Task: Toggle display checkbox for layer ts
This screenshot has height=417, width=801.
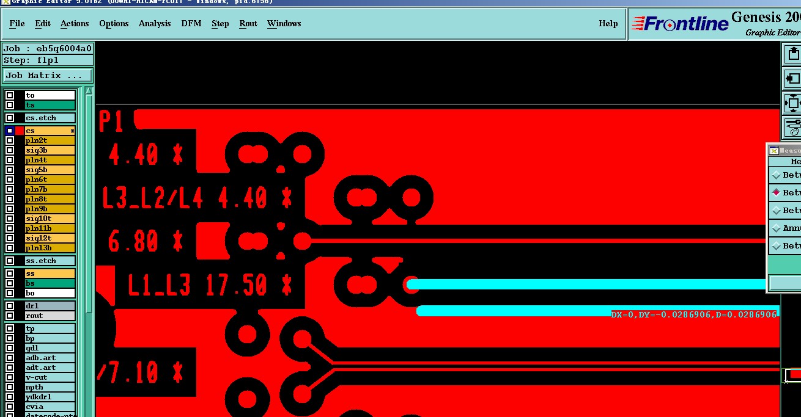Action: pos(10,105)
